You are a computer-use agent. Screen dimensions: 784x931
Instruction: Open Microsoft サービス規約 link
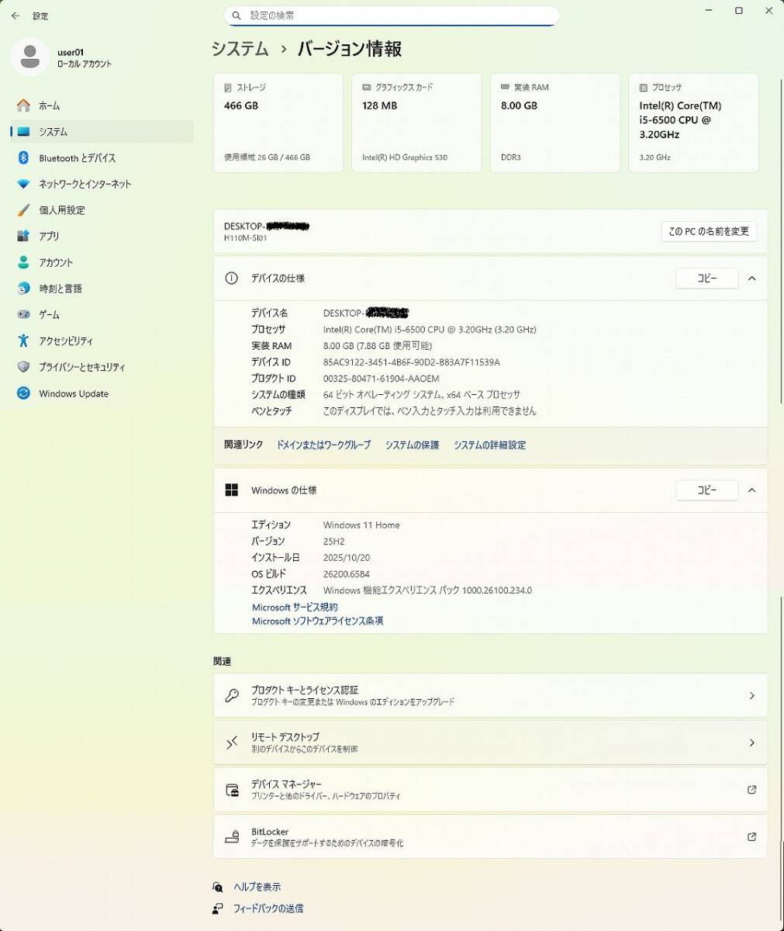pos(295,607)
